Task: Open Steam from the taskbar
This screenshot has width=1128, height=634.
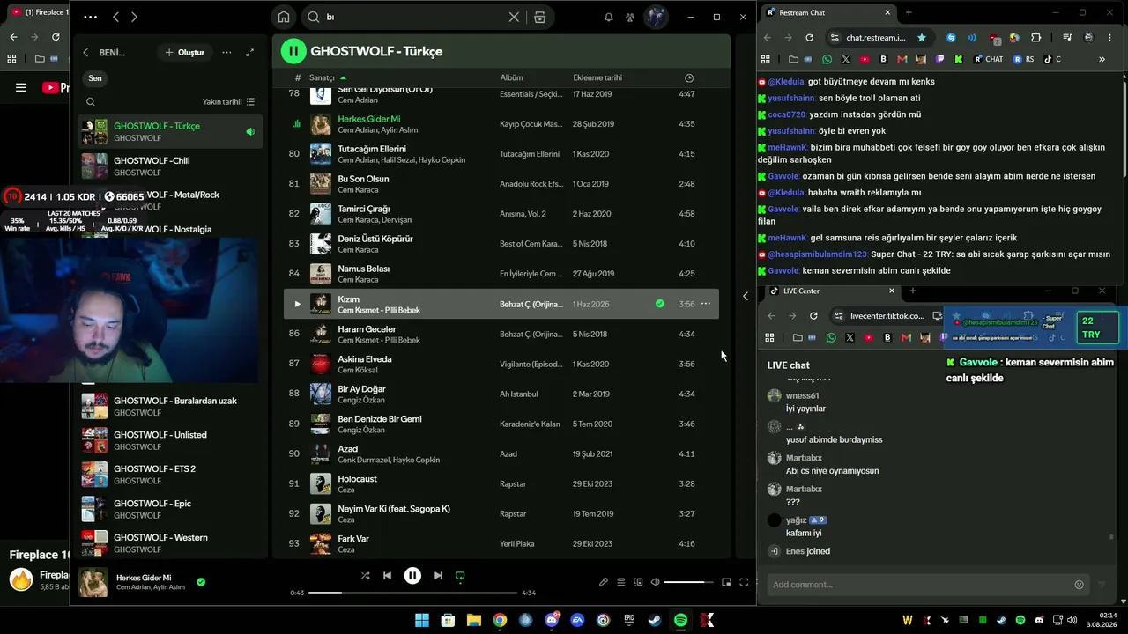Action: [655, 621]
